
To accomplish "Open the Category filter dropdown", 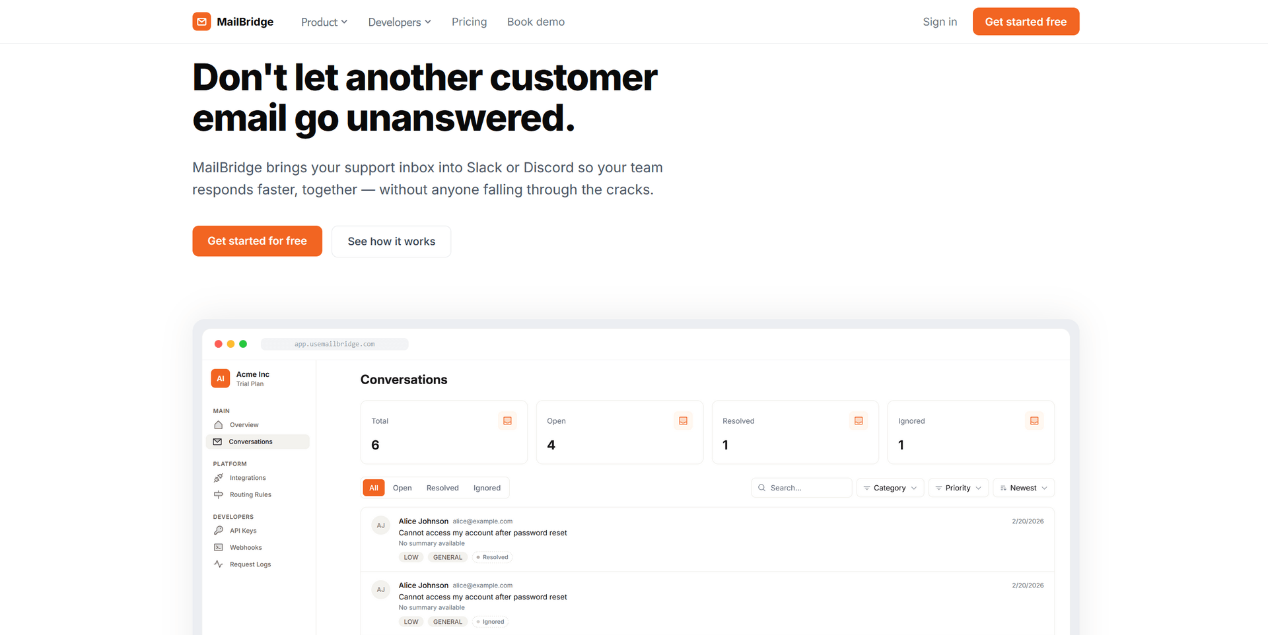I will click(x=890, y=488).
